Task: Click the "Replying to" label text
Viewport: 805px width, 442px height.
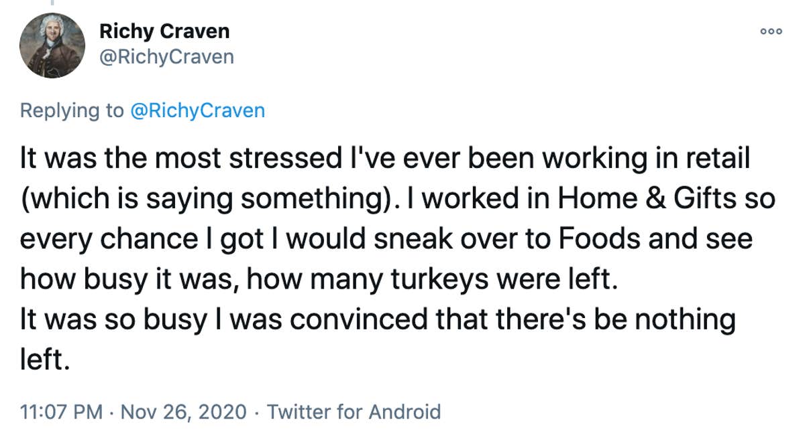Action: pos(72,110)
